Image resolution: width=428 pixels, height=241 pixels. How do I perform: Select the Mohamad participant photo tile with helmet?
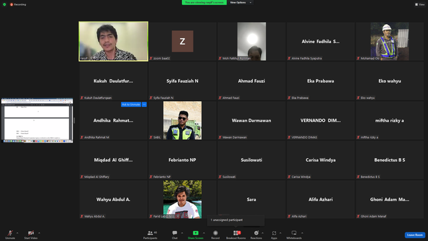click(389, 42)
